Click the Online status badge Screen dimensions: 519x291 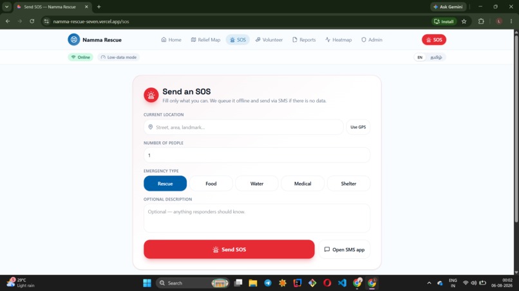pos(80,57)
